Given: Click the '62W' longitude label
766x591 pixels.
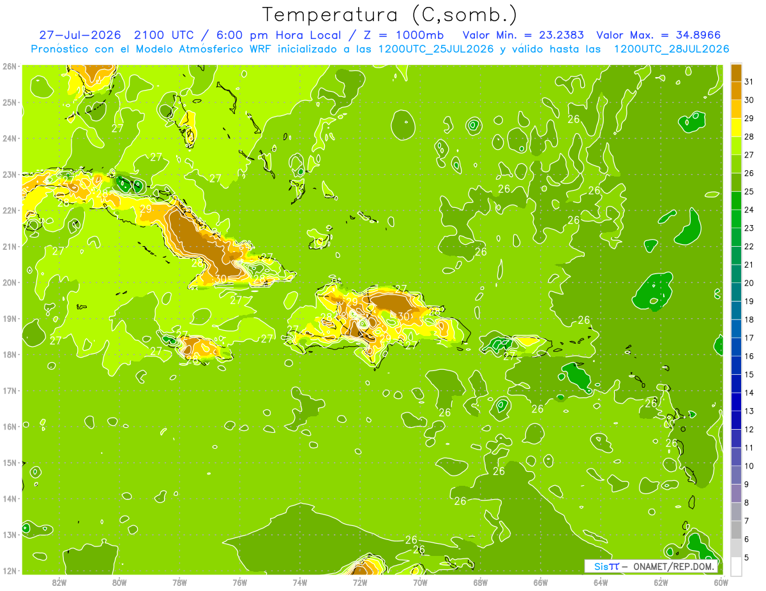Looking at the screenshot, I should (661, 582).
